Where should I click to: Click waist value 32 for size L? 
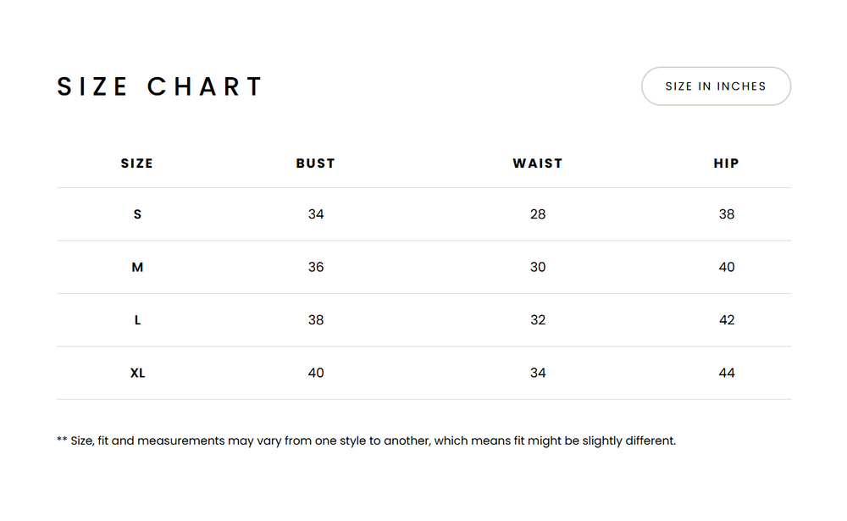[x=538, y=320]
